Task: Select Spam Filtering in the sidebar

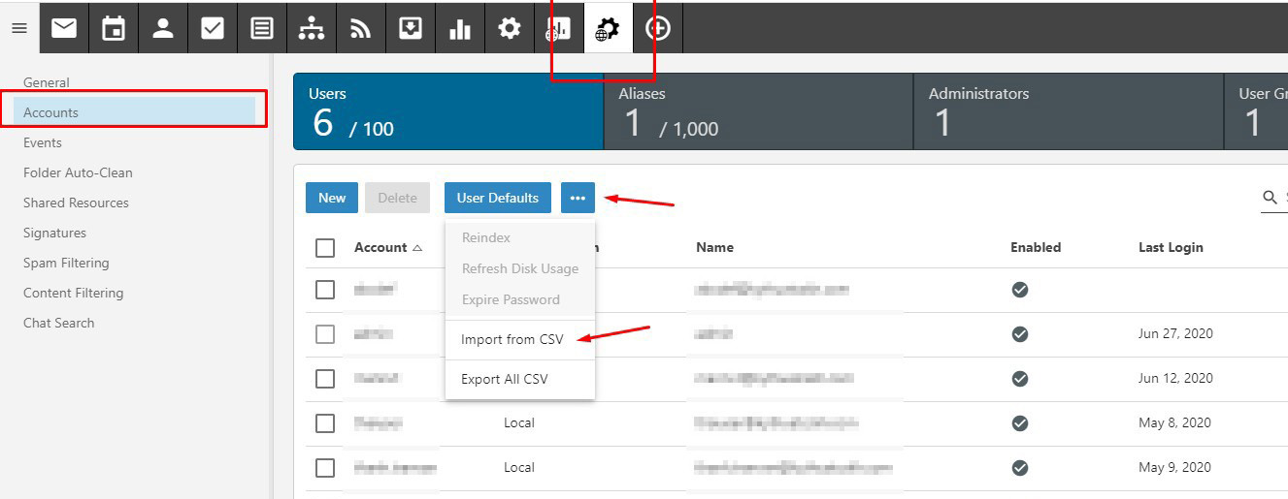Action: point(66,263)
